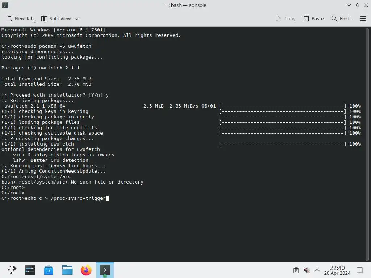Viewport: 371px width, 278px height.
Task: Click the 'sudo pacman -S uwufetch' line
Action: tap(46, 46)
